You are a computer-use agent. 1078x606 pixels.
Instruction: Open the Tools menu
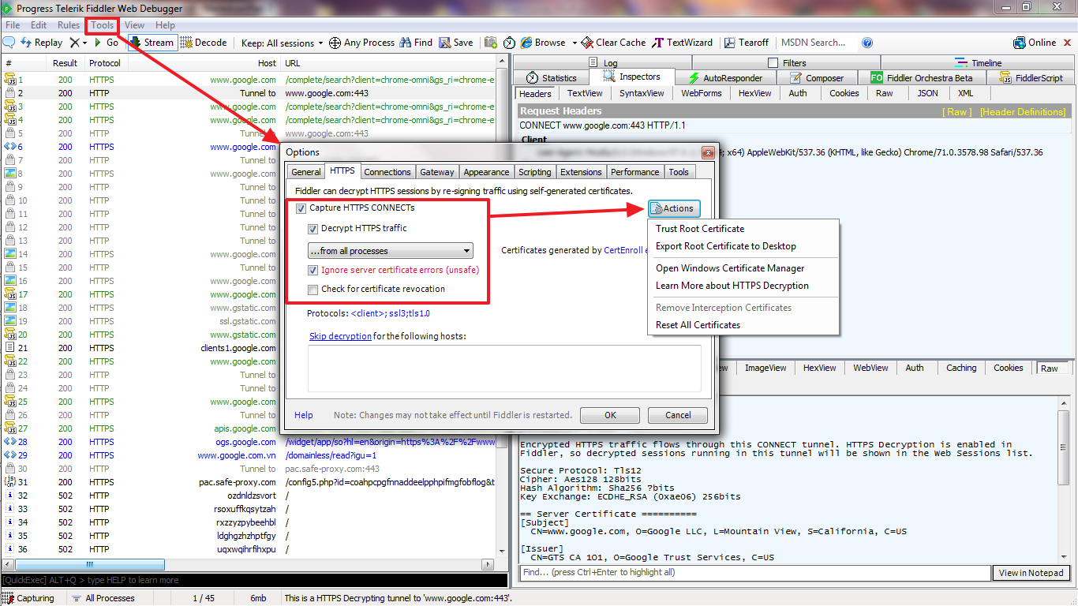(x=102, y=25)
